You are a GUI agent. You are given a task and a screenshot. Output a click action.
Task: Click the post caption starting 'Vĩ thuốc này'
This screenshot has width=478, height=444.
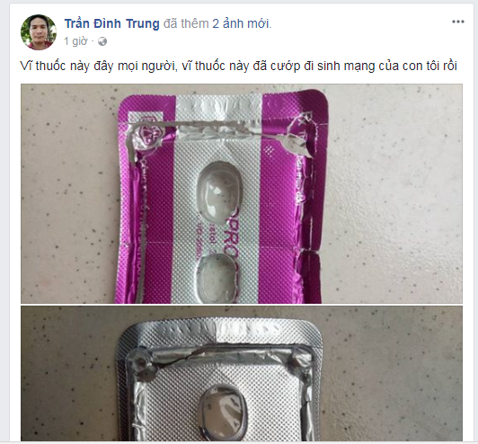[239, 66]
